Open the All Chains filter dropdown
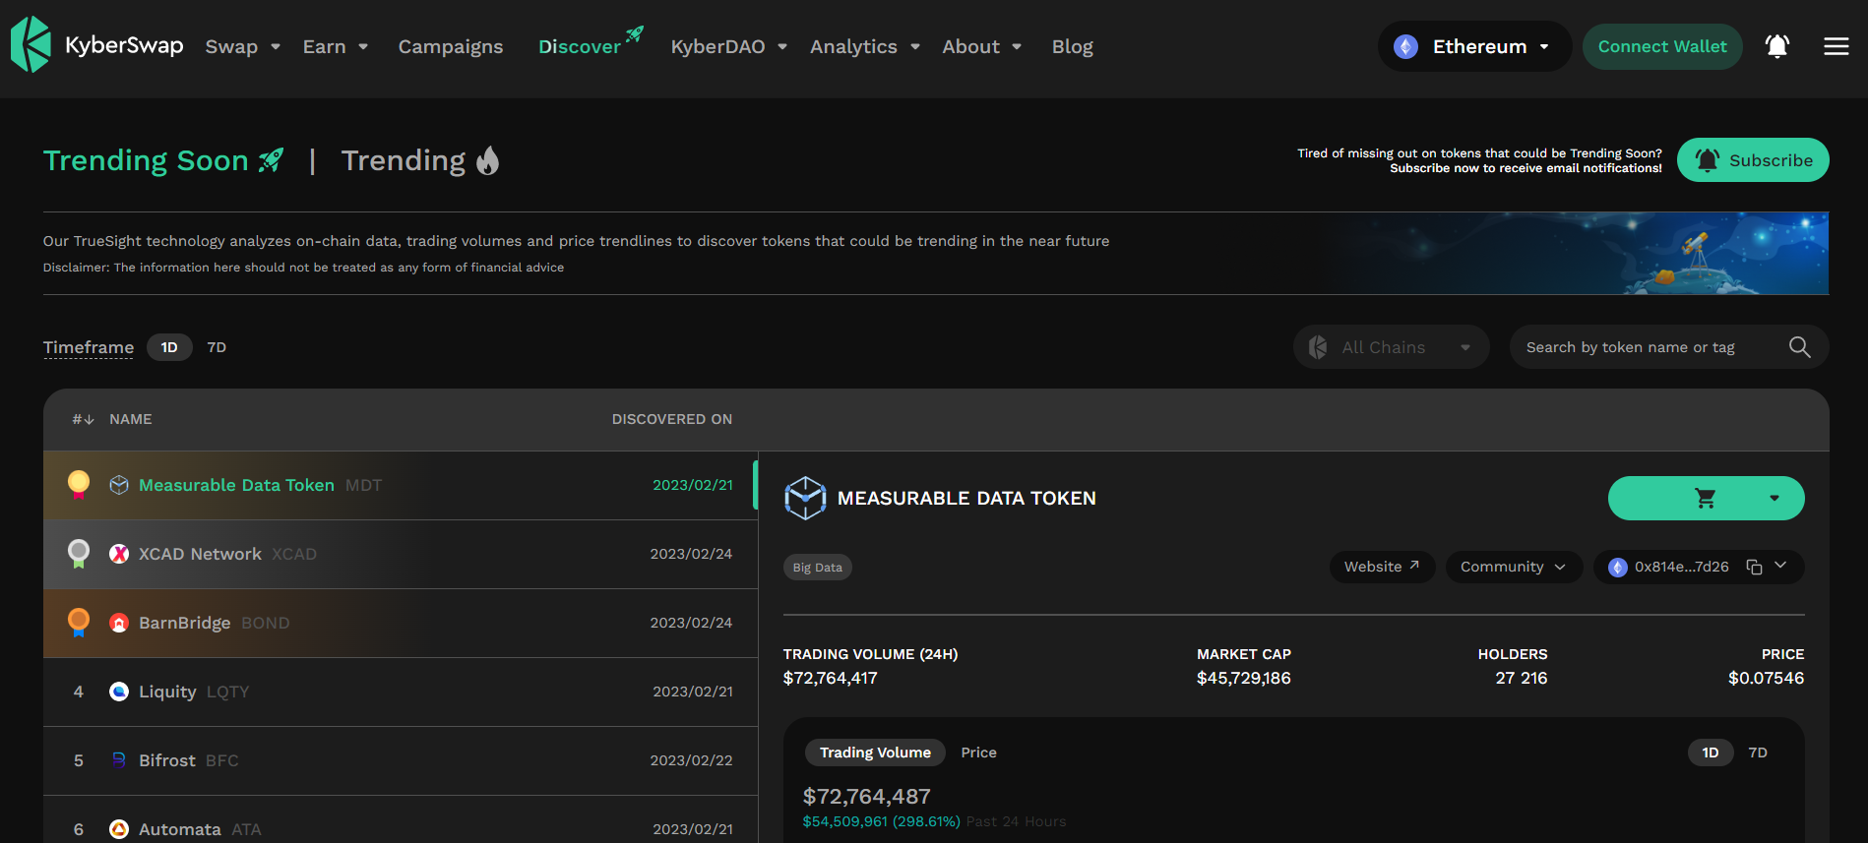This screenshot has height=843, width=1868. tap(1391, 347)
